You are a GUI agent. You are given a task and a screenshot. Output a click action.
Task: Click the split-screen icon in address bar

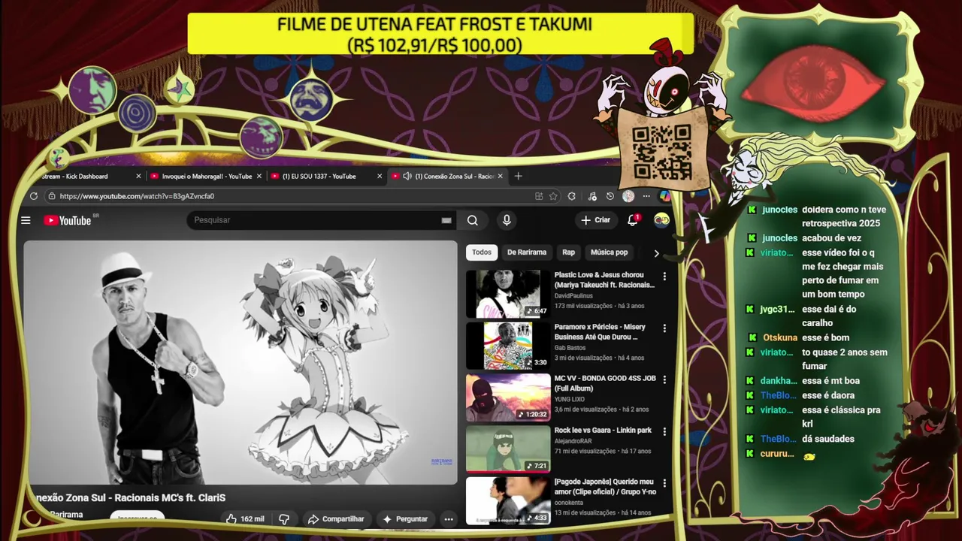click(539, 196)
